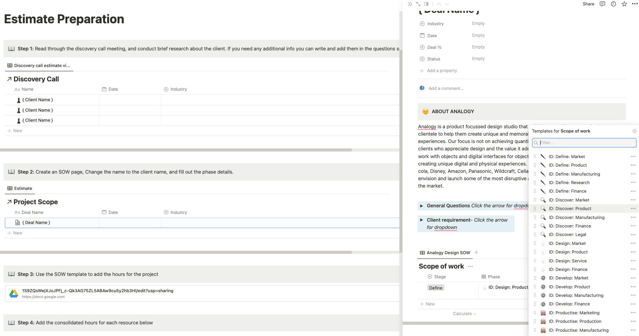Open the { Deal Name } row in Project Scope
639x336 pixels.
coord(36,222)
